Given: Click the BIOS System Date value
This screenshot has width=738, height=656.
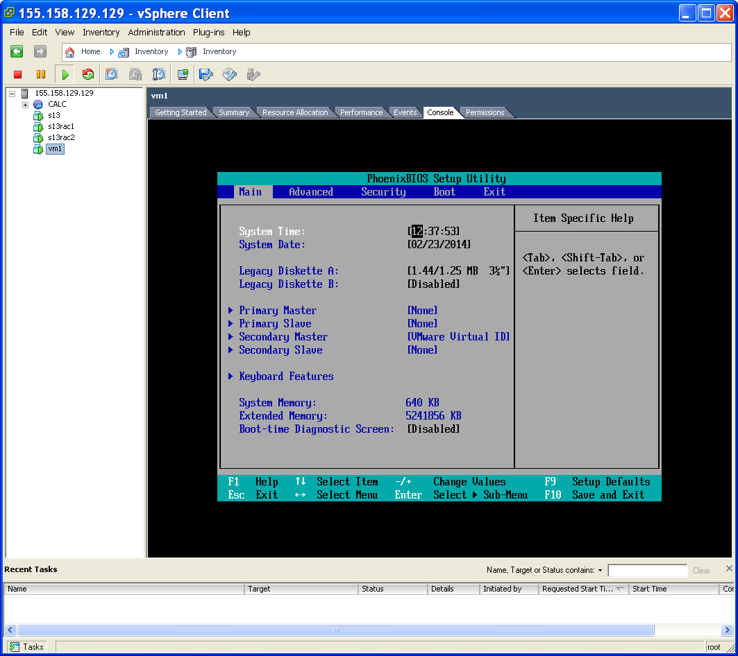Looking at the screenshot, I should point(439,245).
